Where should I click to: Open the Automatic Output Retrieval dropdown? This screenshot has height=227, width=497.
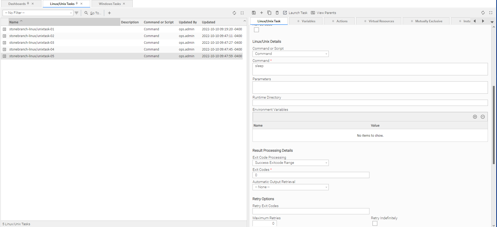click(x=290, y=187)
